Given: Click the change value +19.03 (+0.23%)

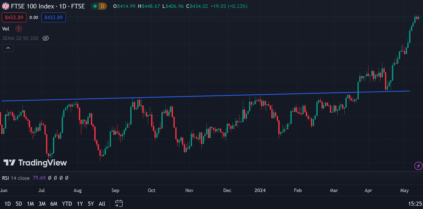Looking at the screenshot, I should [229, 6].
